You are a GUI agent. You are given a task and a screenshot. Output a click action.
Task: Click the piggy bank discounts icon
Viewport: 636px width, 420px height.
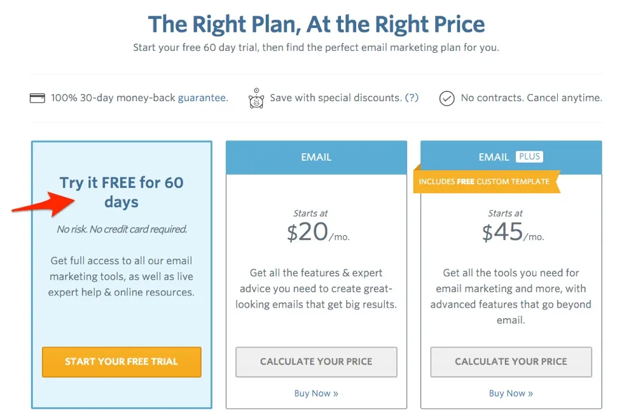256,99
